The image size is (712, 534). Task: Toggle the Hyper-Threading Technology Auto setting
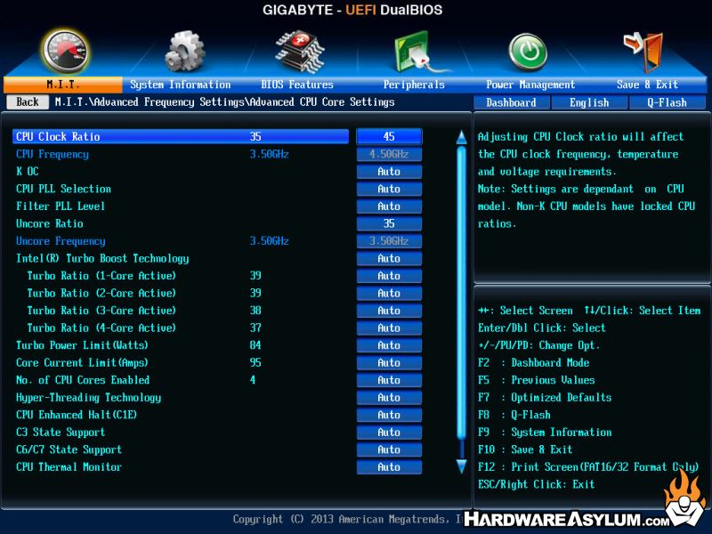click(x=389, y=398)
